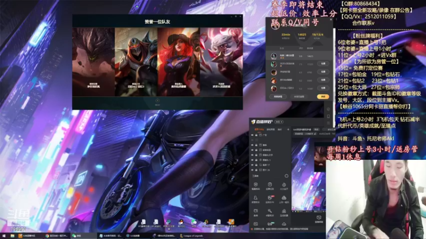Select the green WeChat desktop icon
426x239 pixels.
(x=194, y=223)
